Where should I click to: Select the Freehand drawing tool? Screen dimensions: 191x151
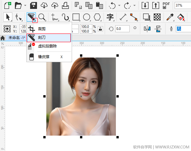(x=55, y=17)
